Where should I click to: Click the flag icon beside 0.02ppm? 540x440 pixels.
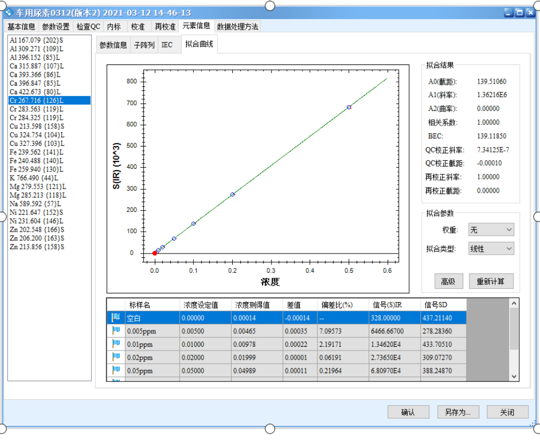[x=116, y=357]
